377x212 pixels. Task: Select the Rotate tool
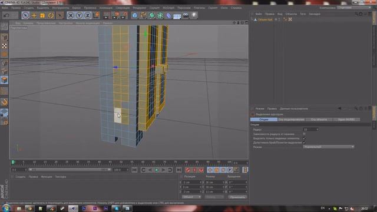[51, 16]
